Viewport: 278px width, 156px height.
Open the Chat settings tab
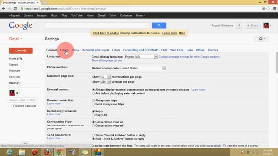pyautogui.click(x=164, y=50)
